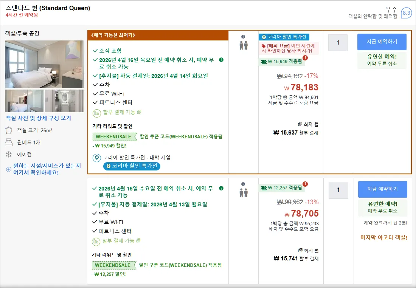The image size is (416, 288).
Task: Open lowest monthly installment details for ₩15,637
Action: (x=308, y=124)
